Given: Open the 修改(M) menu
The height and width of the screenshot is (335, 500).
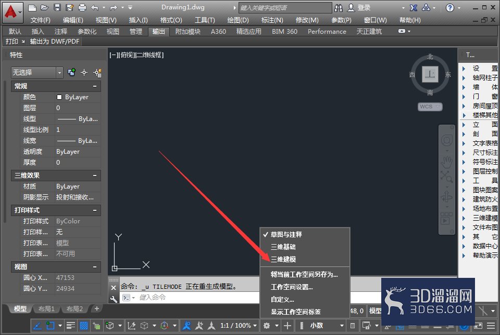Looking at the screenshot, I should coord(307,20).
